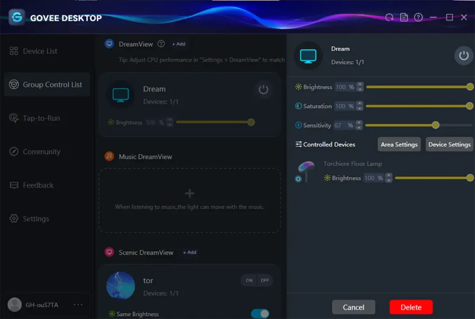Open the Feedback panel
The image size is (475, 319).
pyautogui.click(x=14, y=185)
